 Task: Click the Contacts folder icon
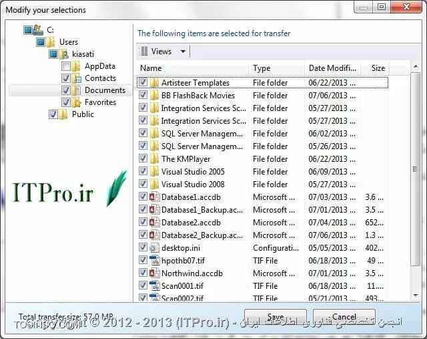pos(76,78)
